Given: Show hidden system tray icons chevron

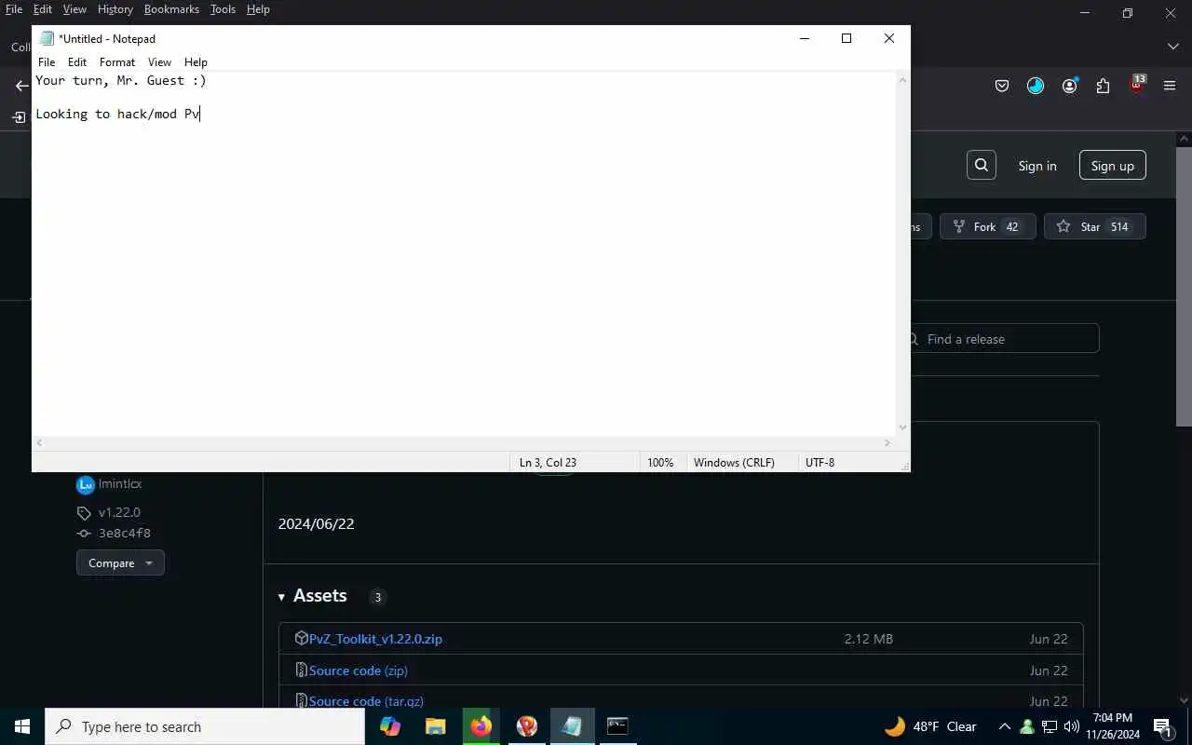Looking at the screenshot, I should pyautogui.click(x=1004, y=726).
